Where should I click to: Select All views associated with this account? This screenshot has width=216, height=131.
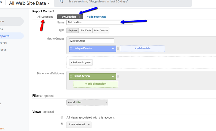point(62,117)
